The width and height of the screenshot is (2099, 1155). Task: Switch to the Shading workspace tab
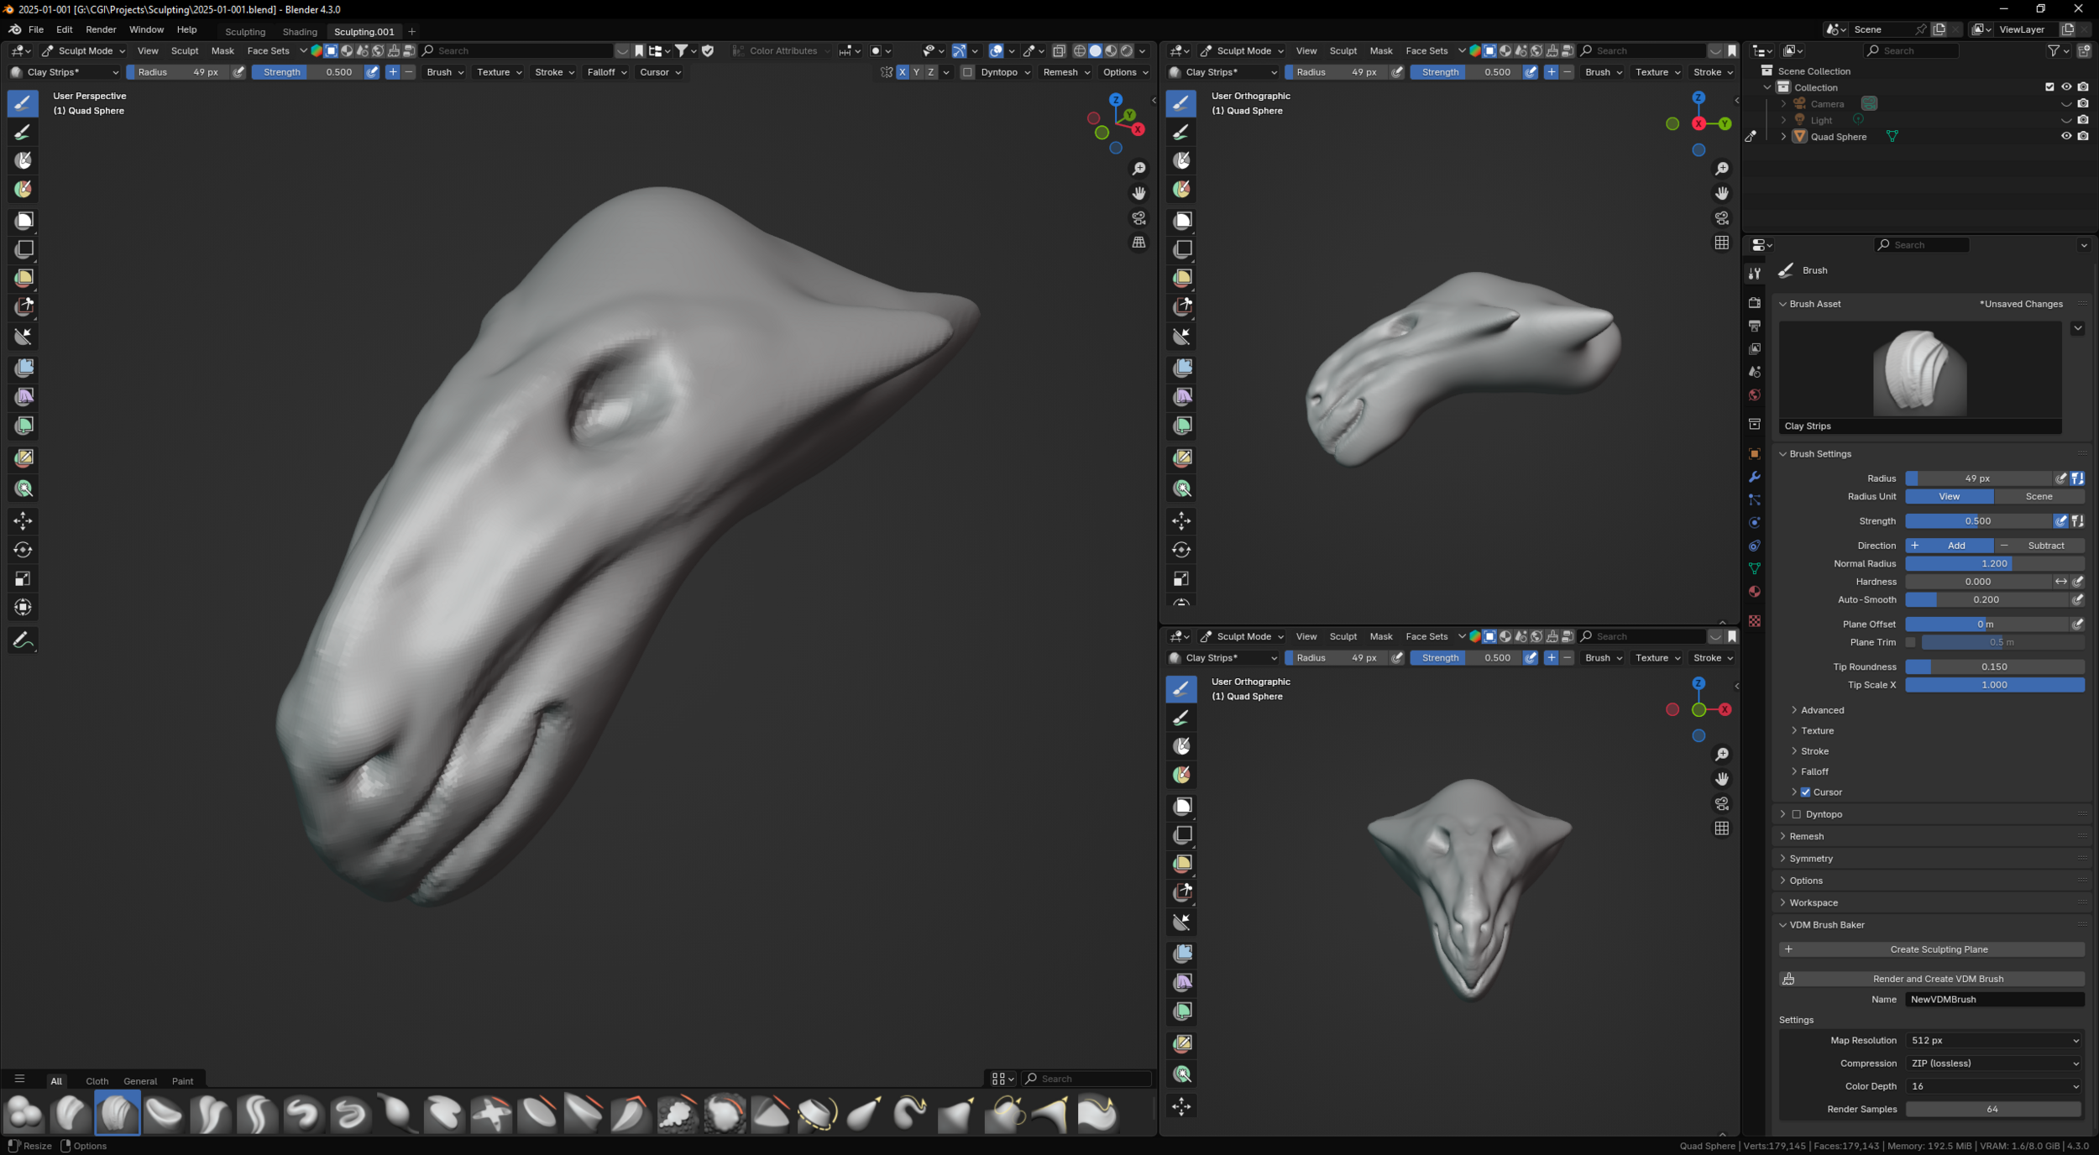click(300, 31)
